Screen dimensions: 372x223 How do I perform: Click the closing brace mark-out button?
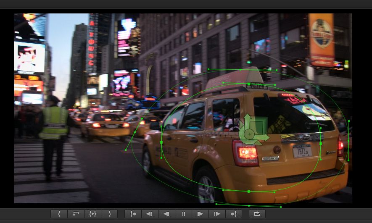(109, 214)
